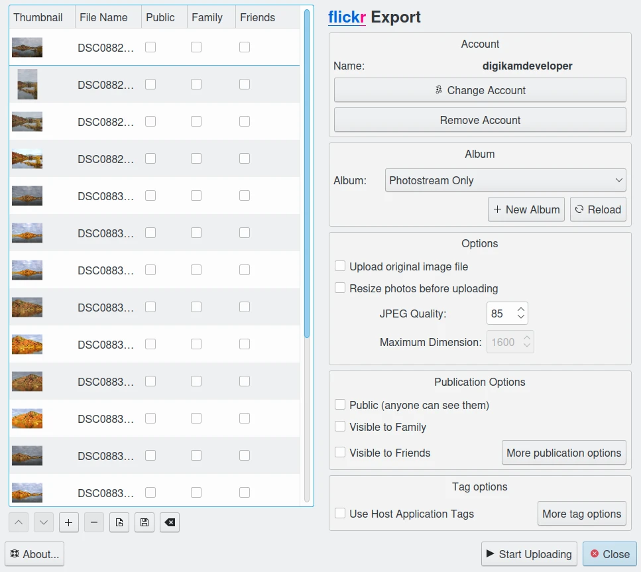Click the Change Account button

[480, 90]
